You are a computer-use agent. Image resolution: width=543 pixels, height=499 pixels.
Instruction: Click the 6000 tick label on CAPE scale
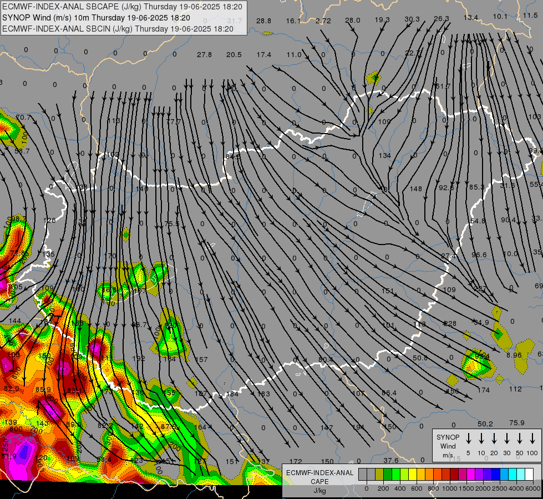point(532,488)
